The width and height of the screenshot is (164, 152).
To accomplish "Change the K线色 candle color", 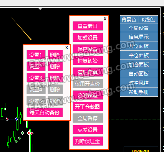I will (x=148, y=20).
